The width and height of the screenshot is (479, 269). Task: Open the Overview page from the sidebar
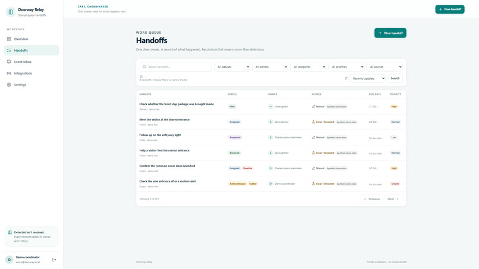tap(31, 39)
